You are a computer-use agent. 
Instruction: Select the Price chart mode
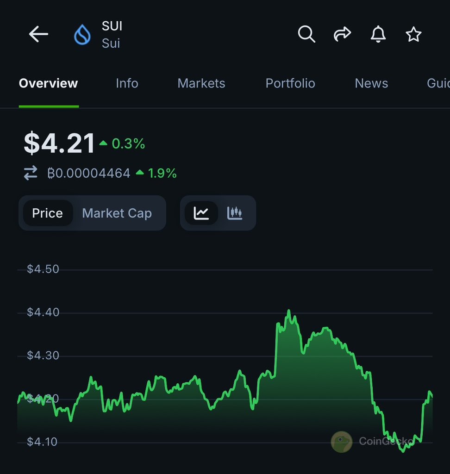pos(47,213)
